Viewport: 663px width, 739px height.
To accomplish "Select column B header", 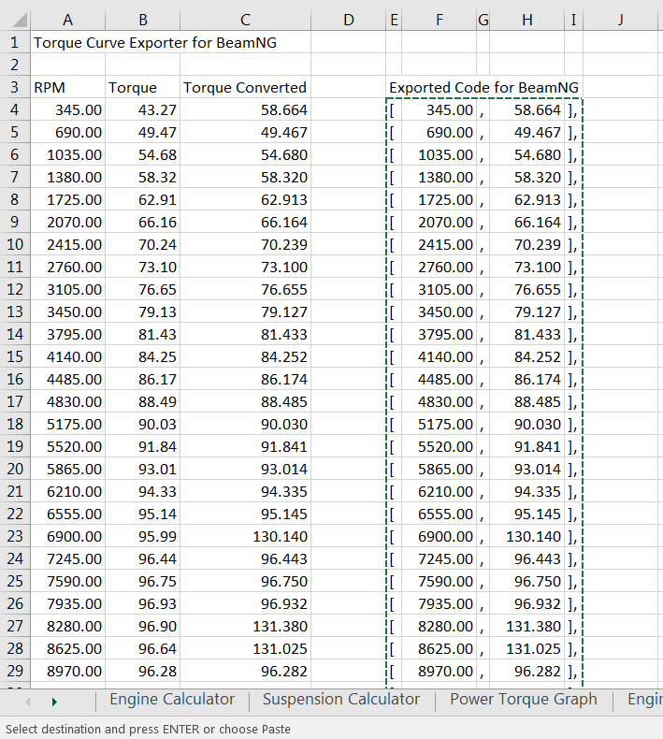I will click(x=143, y=20).
